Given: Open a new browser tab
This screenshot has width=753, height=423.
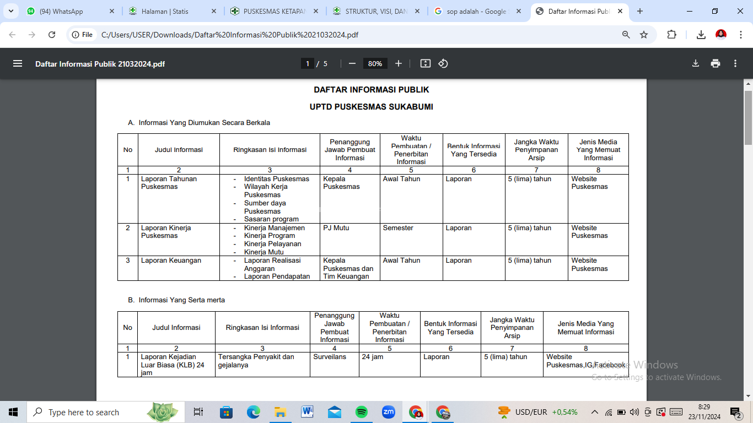Looking at the screenshot, I should click(x=640, y=11).
